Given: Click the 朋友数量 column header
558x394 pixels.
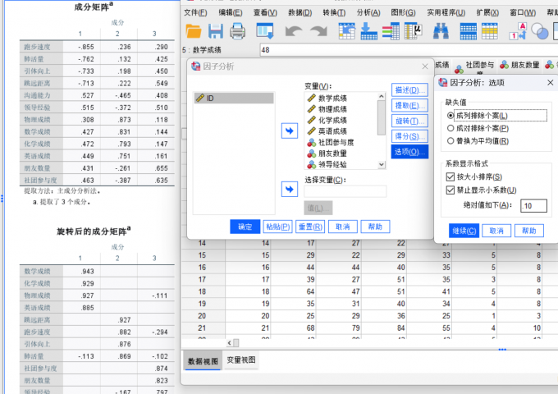Looking at the screenshot, I should click(520, 65).
